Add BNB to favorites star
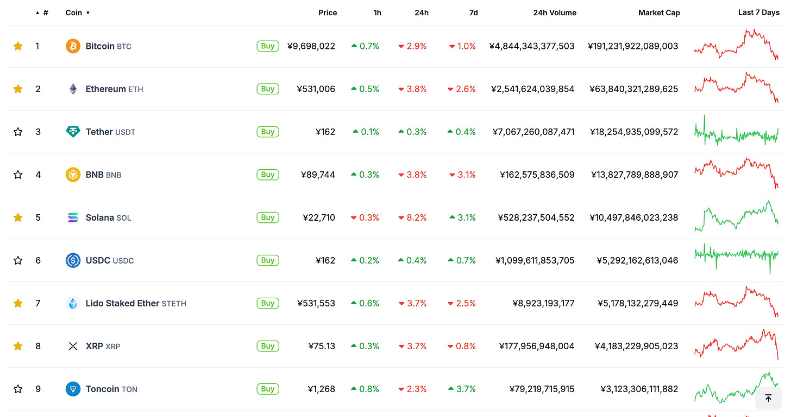 (x=18, y=175)
